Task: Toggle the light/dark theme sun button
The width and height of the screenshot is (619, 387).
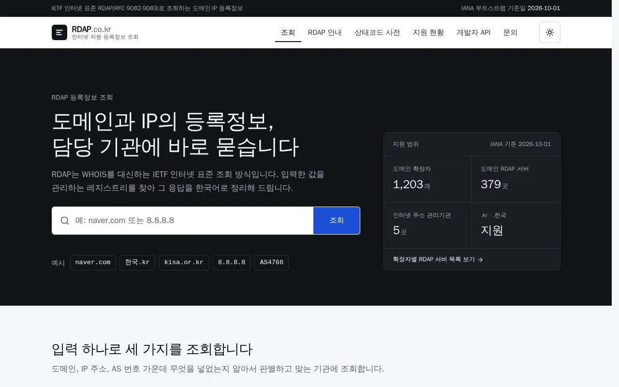Action: (x=550, y=32)
